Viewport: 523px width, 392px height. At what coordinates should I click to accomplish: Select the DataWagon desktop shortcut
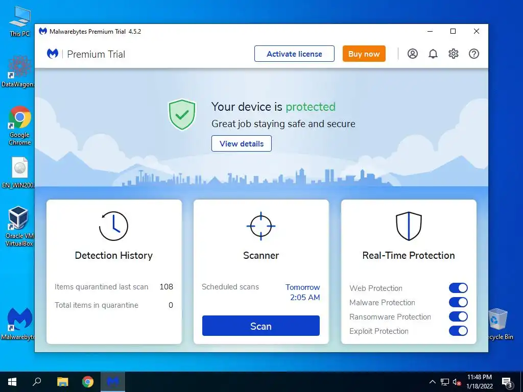[18, 71]
